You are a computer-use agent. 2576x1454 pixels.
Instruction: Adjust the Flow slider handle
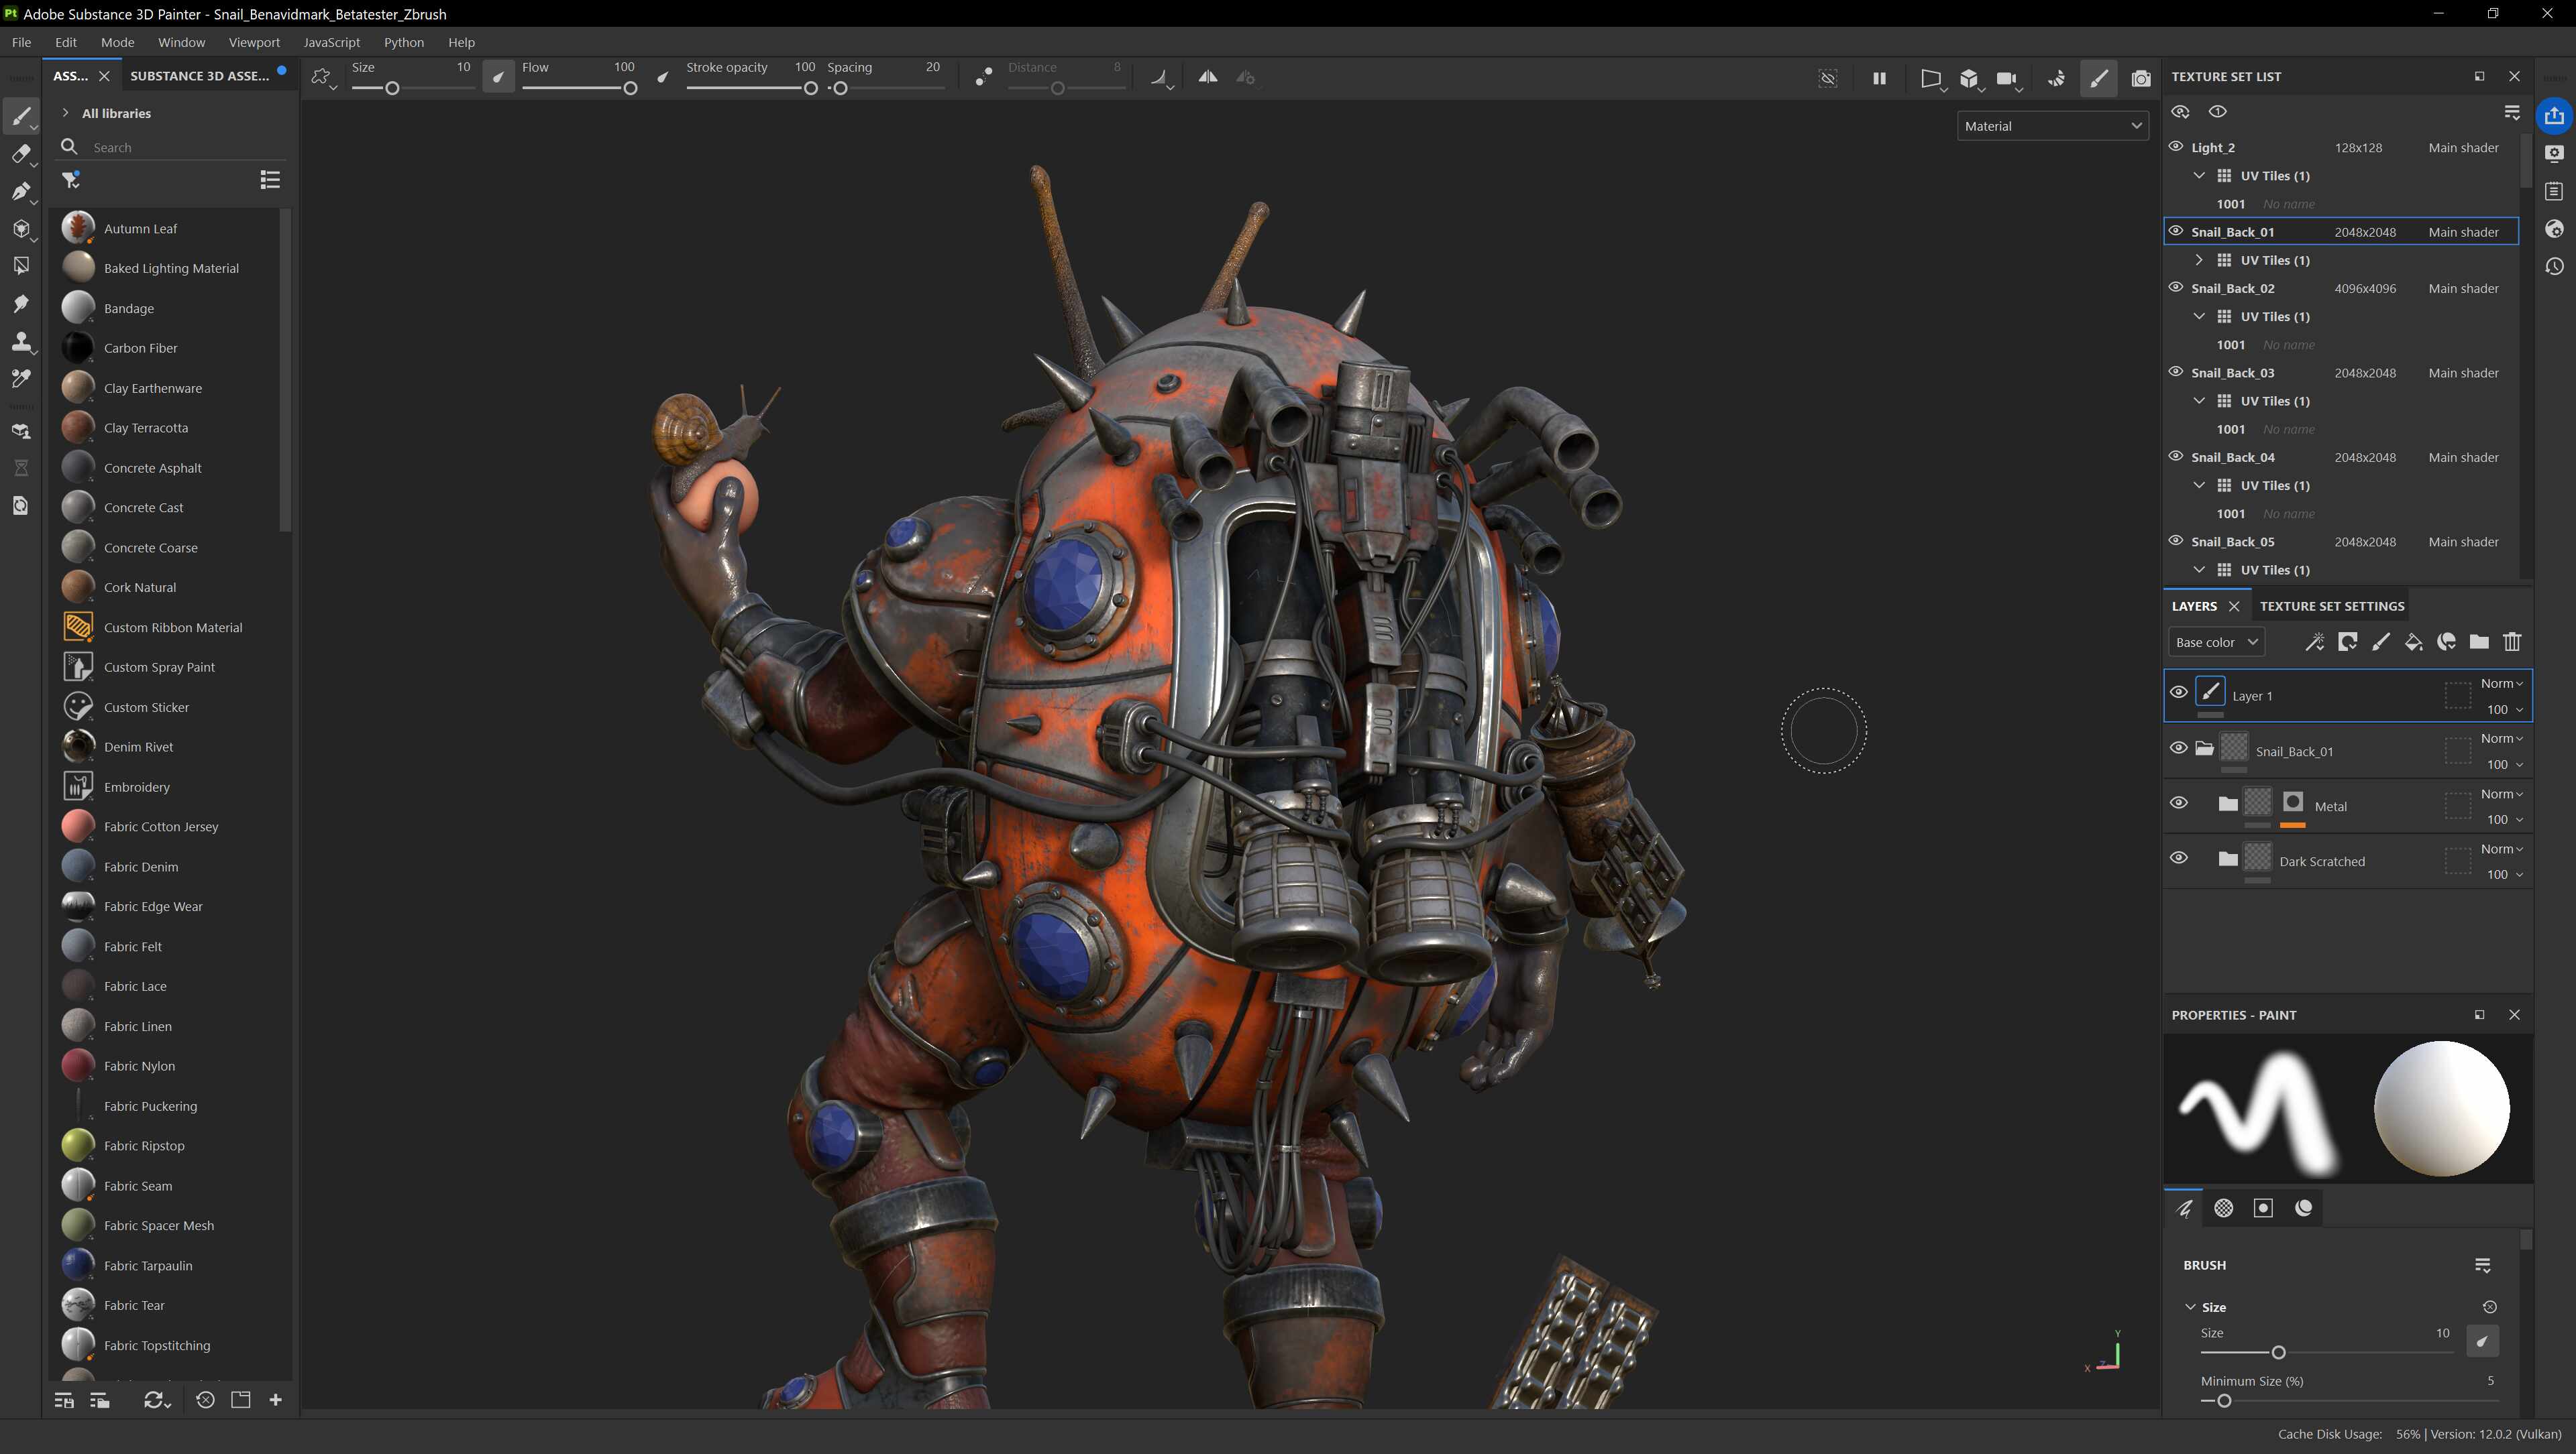[630, 89]
